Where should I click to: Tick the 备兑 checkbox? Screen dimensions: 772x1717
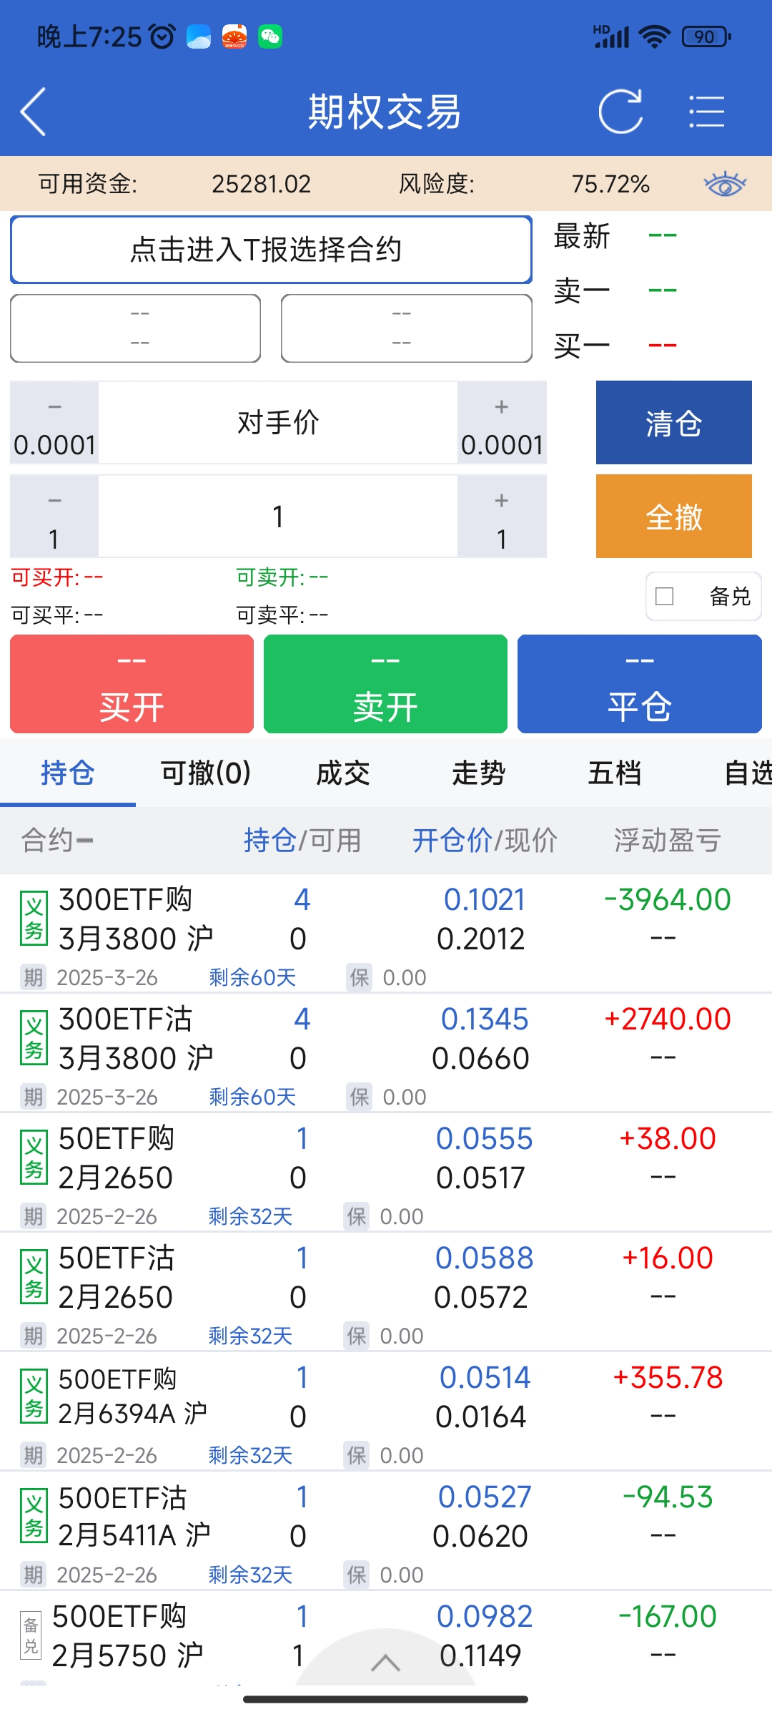pos(665,596)
